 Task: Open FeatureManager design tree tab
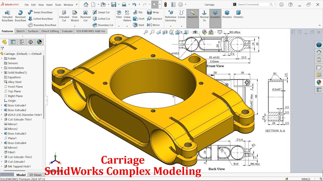point(4,42)
